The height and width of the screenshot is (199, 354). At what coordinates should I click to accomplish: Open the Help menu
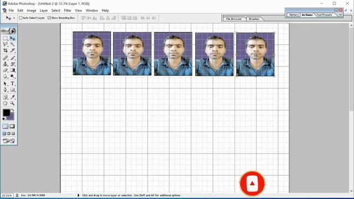click(105, 11)
